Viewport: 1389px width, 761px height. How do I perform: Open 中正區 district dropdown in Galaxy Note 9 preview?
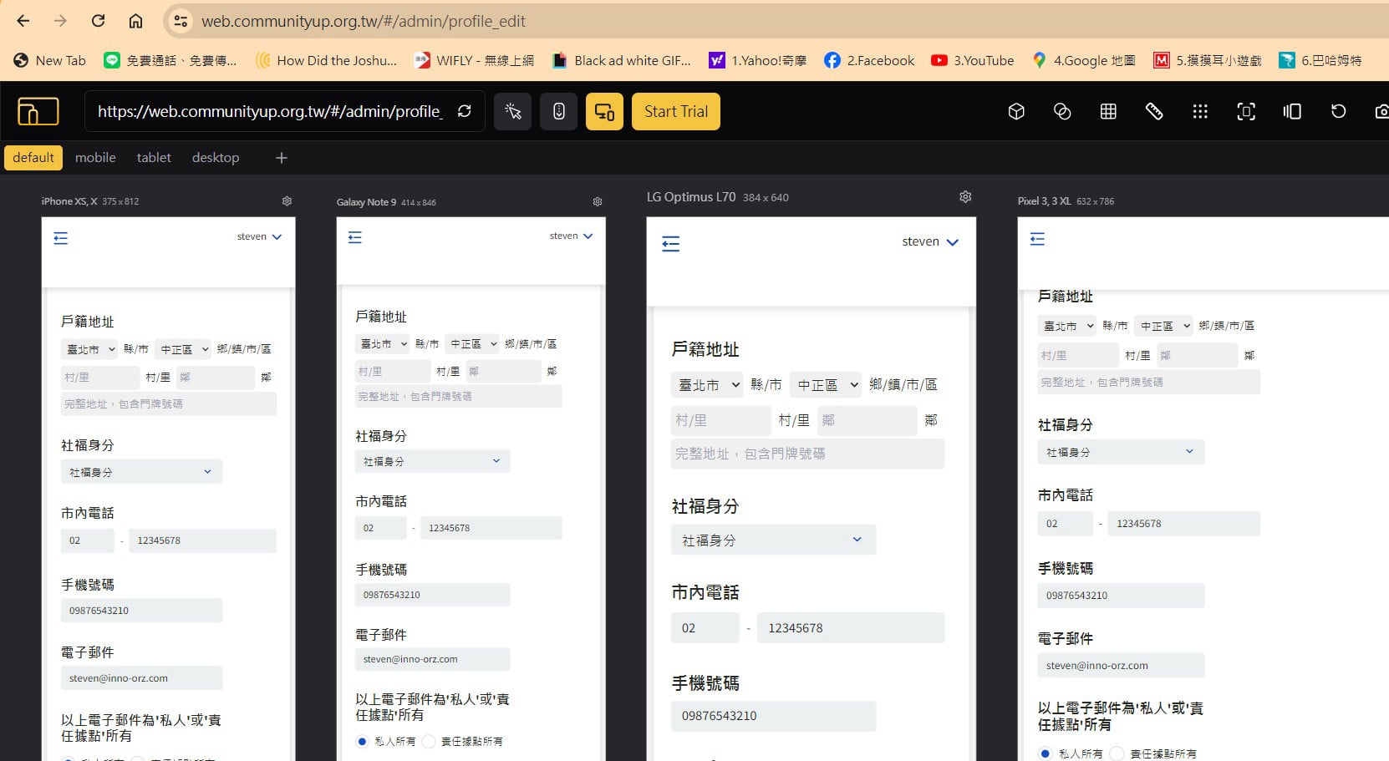click(472, 343)
